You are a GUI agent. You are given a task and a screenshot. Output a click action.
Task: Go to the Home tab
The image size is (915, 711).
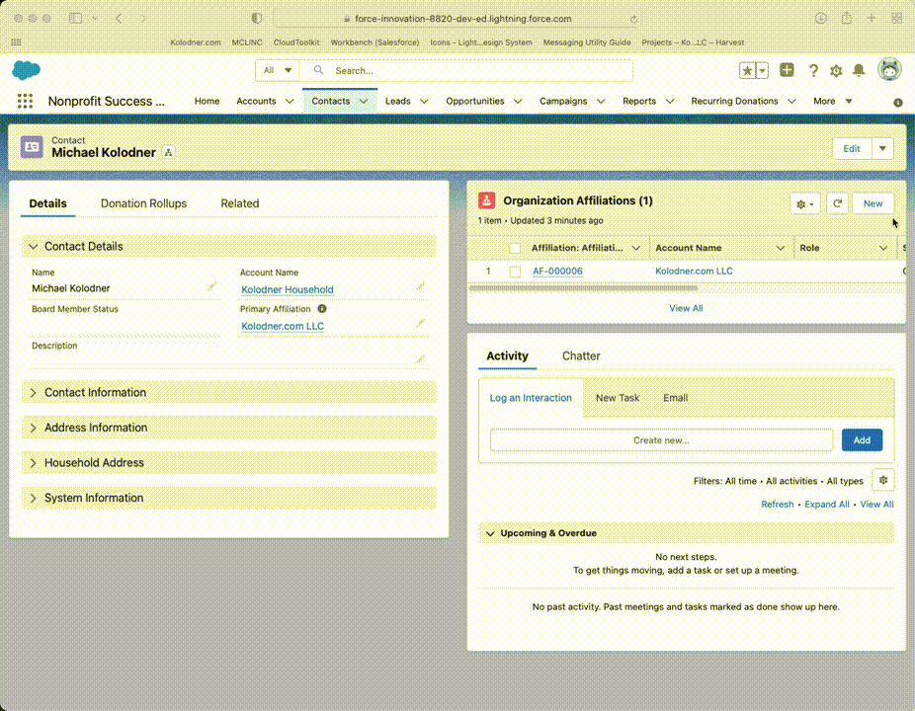207,101
